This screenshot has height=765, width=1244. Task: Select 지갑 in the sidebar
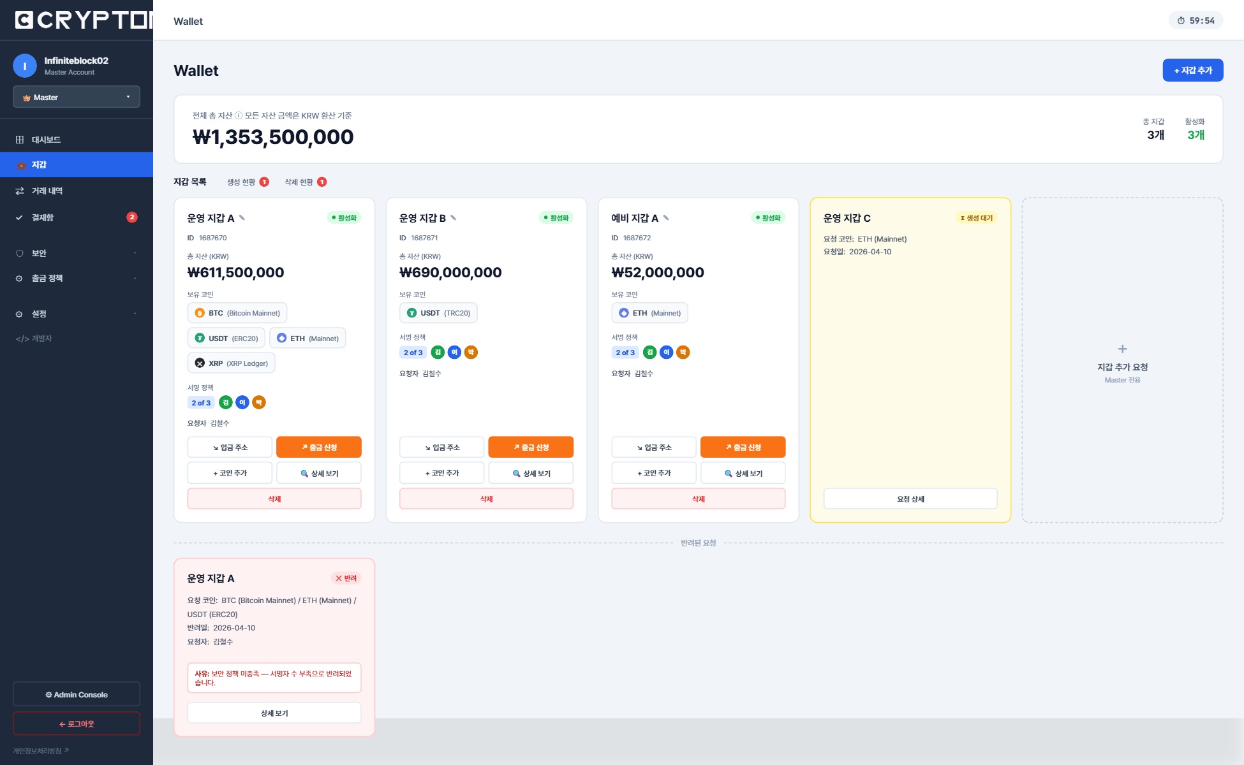[77, 164]
